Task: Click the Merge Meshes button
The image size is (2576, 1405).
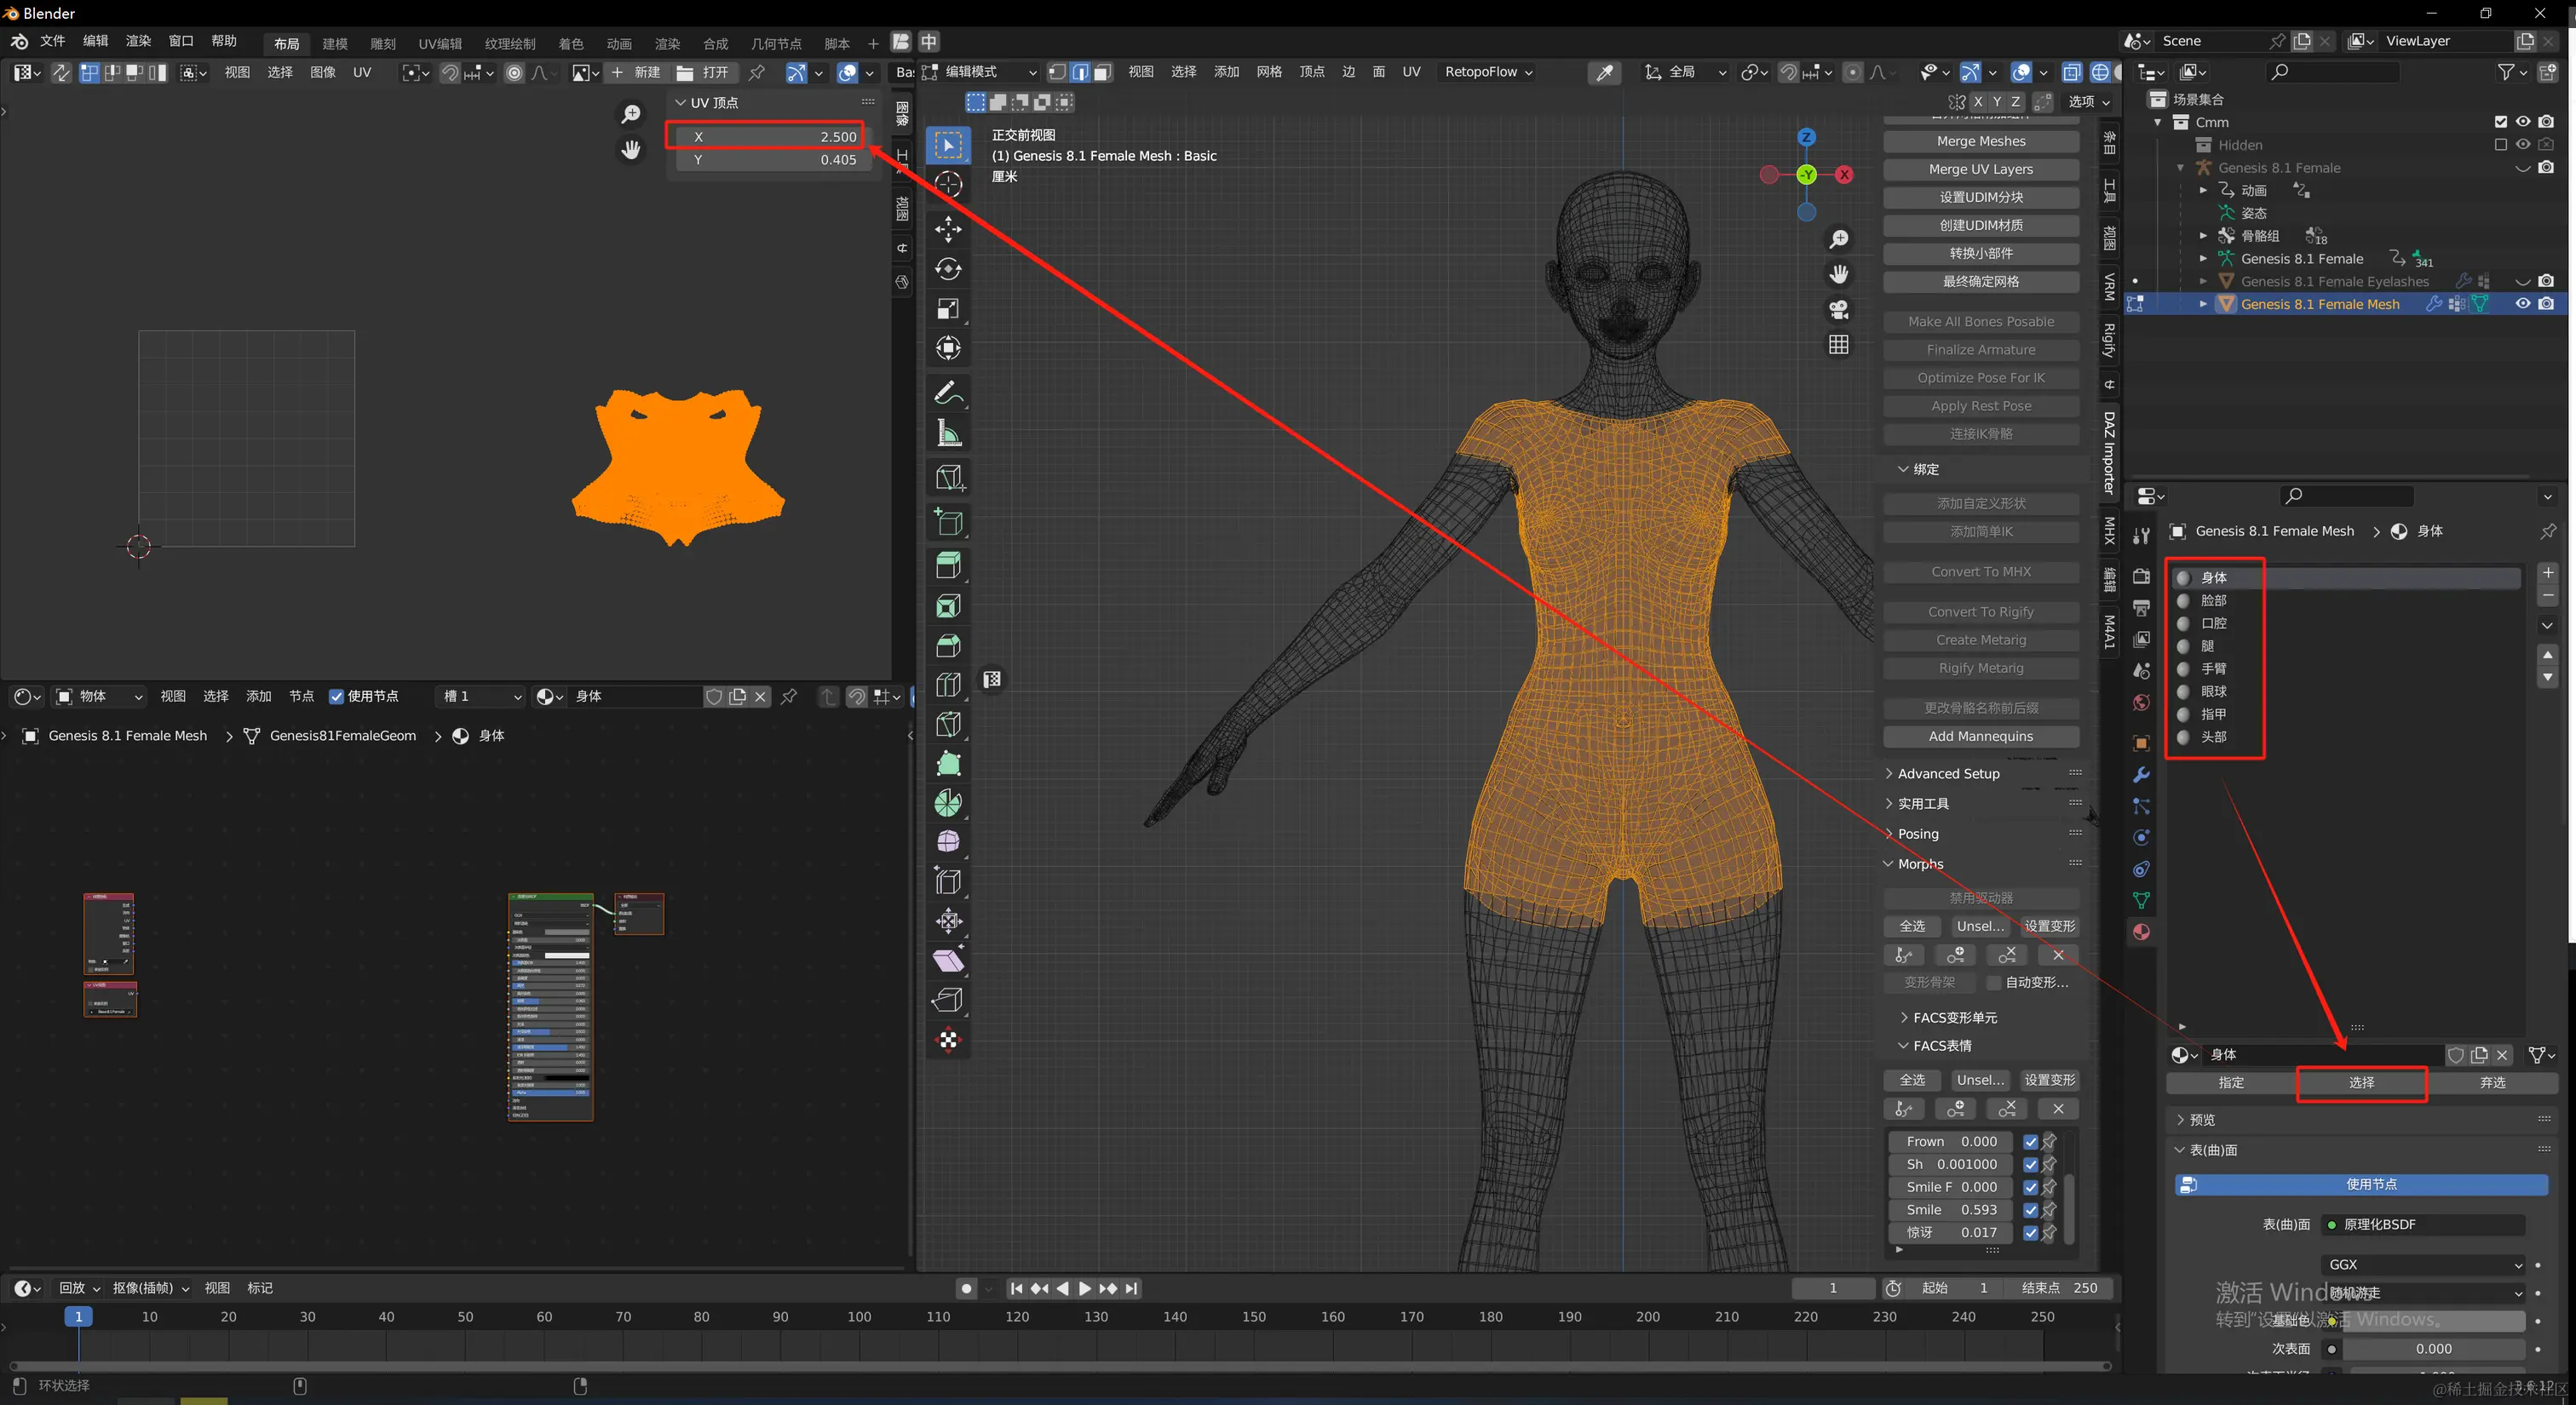Action: [x=1980, y=140]
